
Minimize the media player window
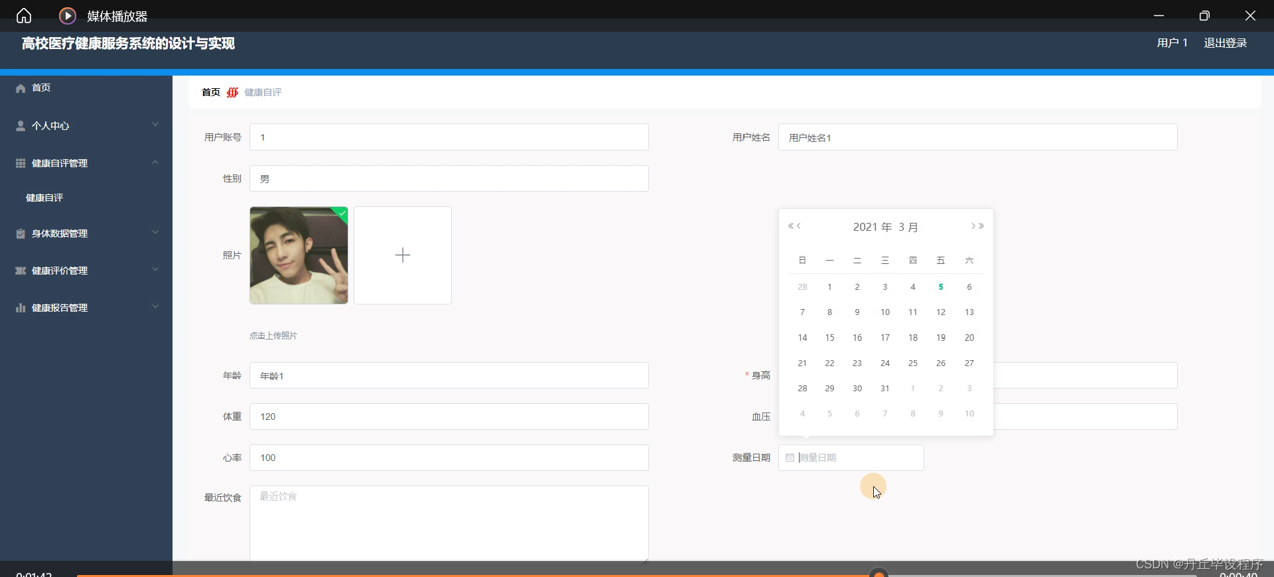1159,16
